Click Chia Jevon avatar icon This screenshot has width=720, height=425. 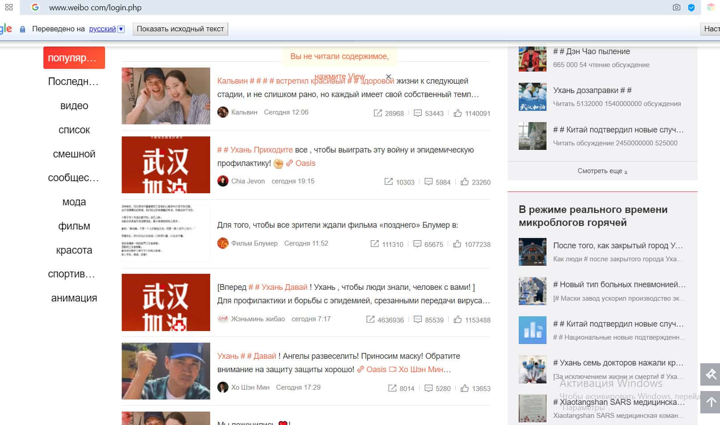point(223,181)
